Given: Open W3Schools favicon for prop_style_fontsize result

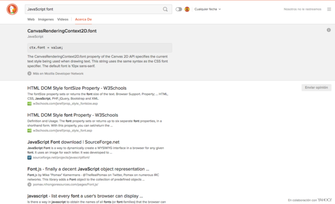Looking at the screenshot, I should (29, 104).
